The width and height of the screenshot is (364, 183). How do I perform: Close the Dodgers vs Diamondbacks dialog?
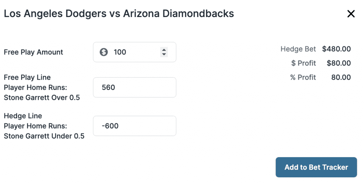pyautogui.click(x=351, y=14)
